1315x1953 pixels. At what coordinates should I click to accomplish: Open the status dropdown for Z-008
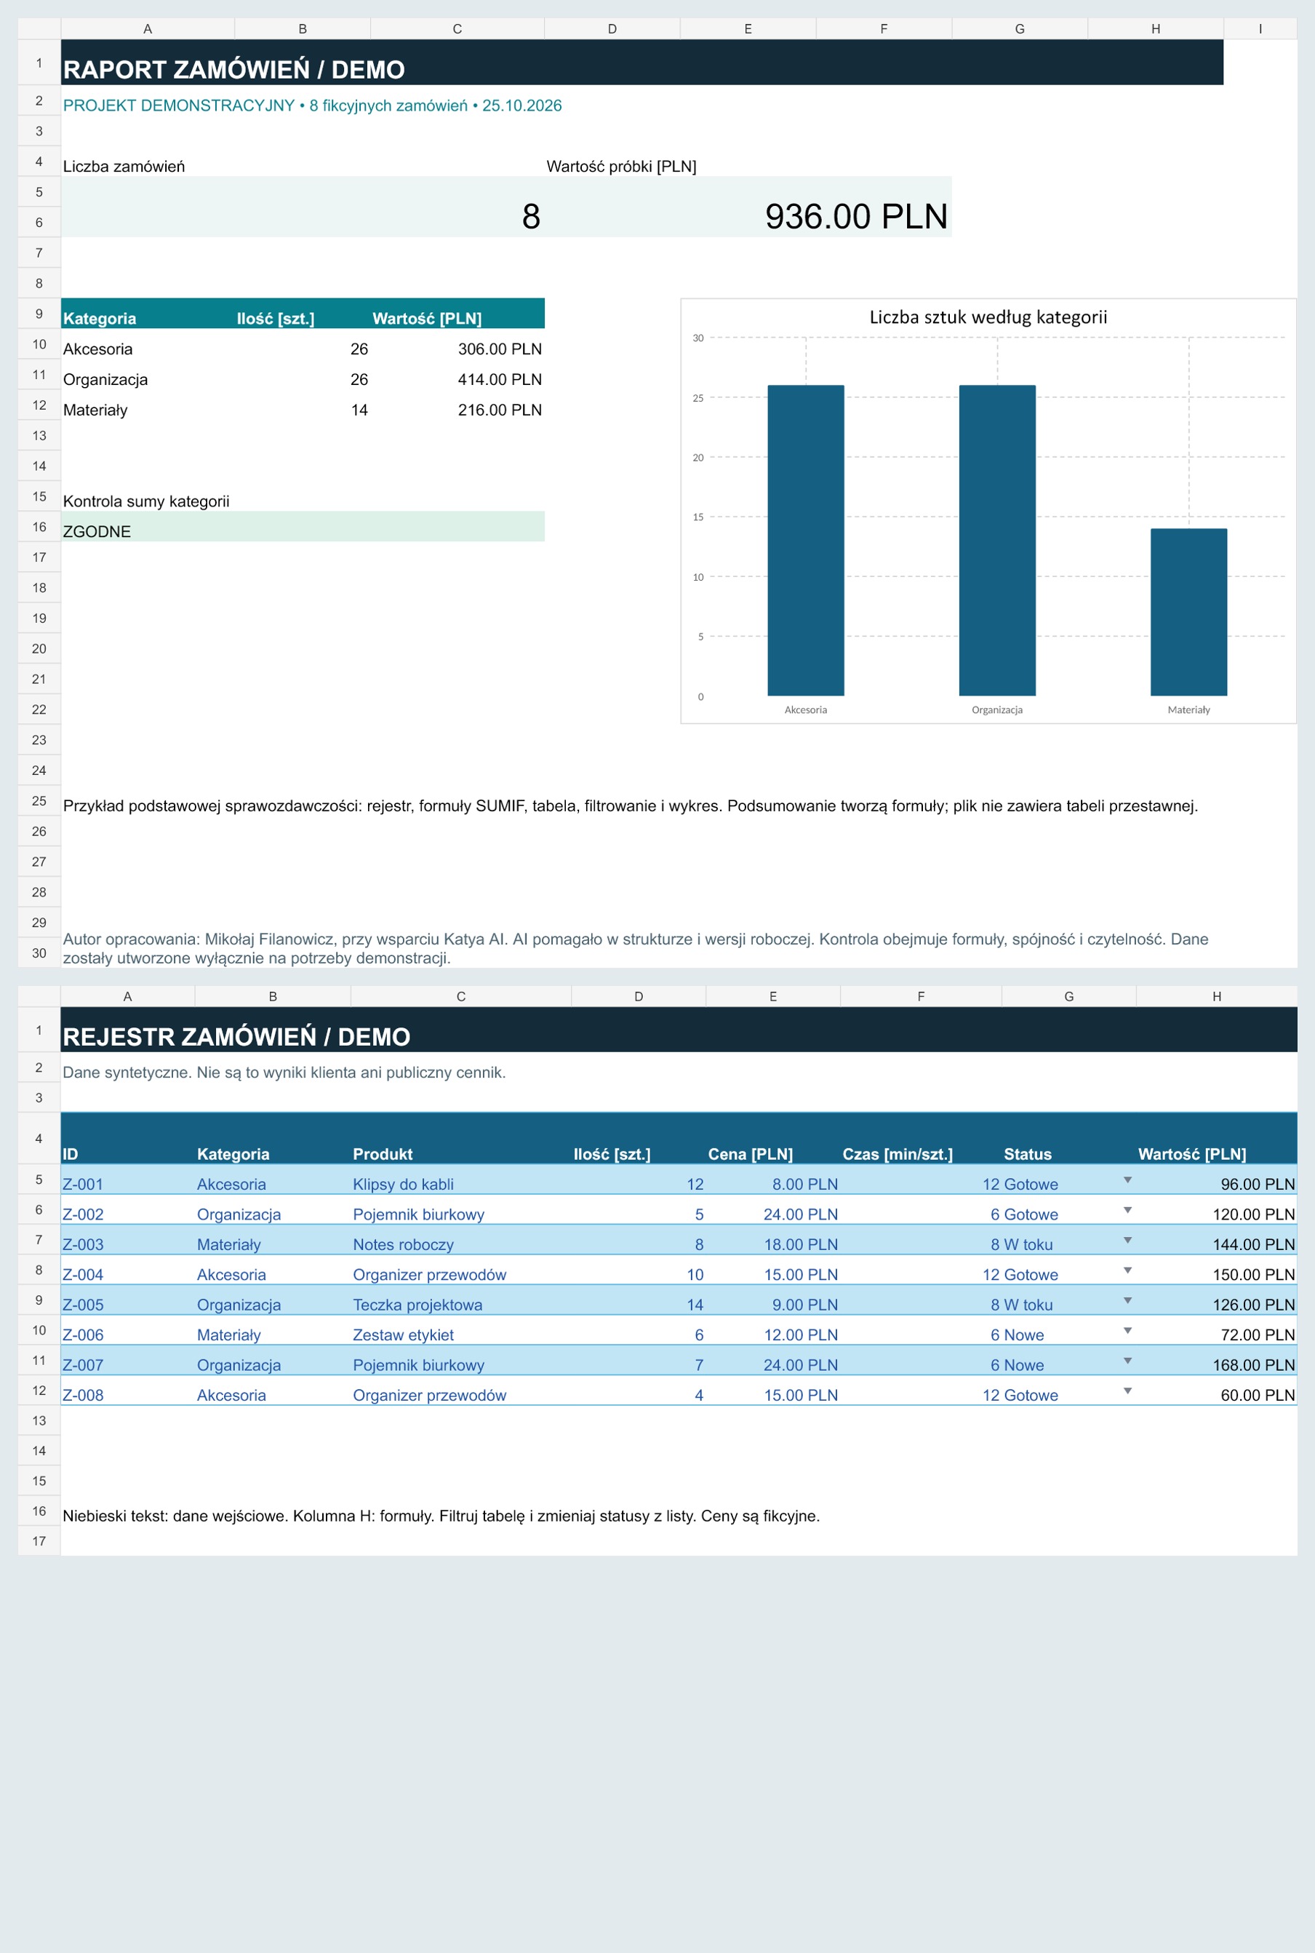click(x=1127, y=1391)
